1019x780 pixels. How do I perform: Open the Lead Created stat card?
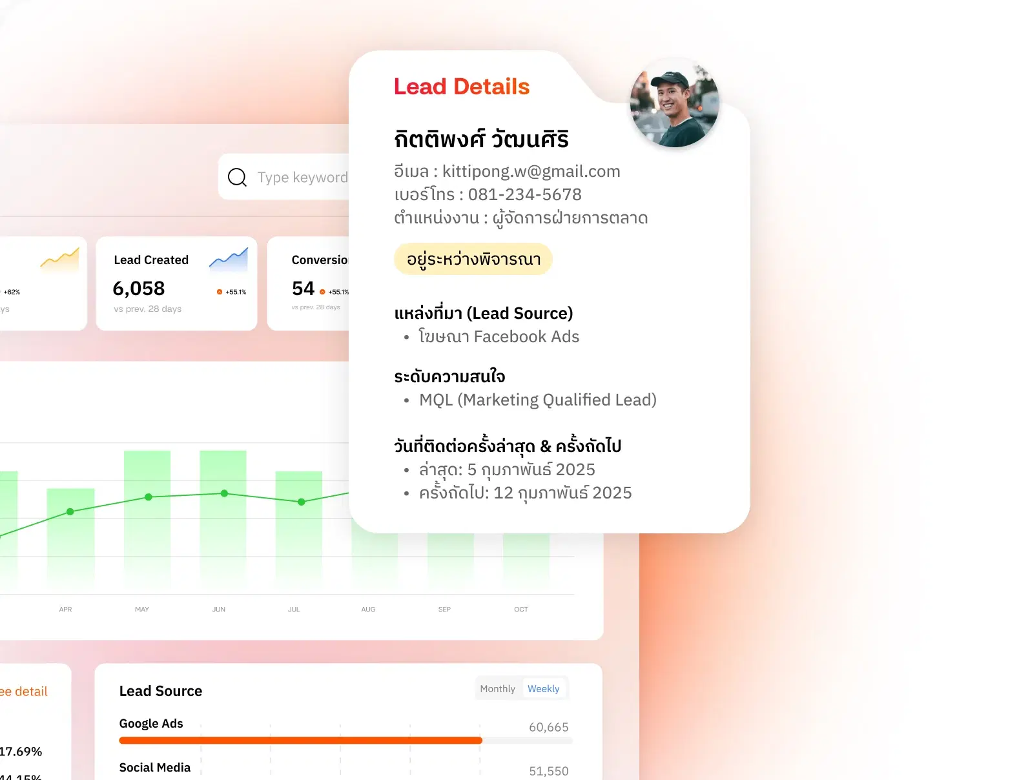tap(176, 283)
